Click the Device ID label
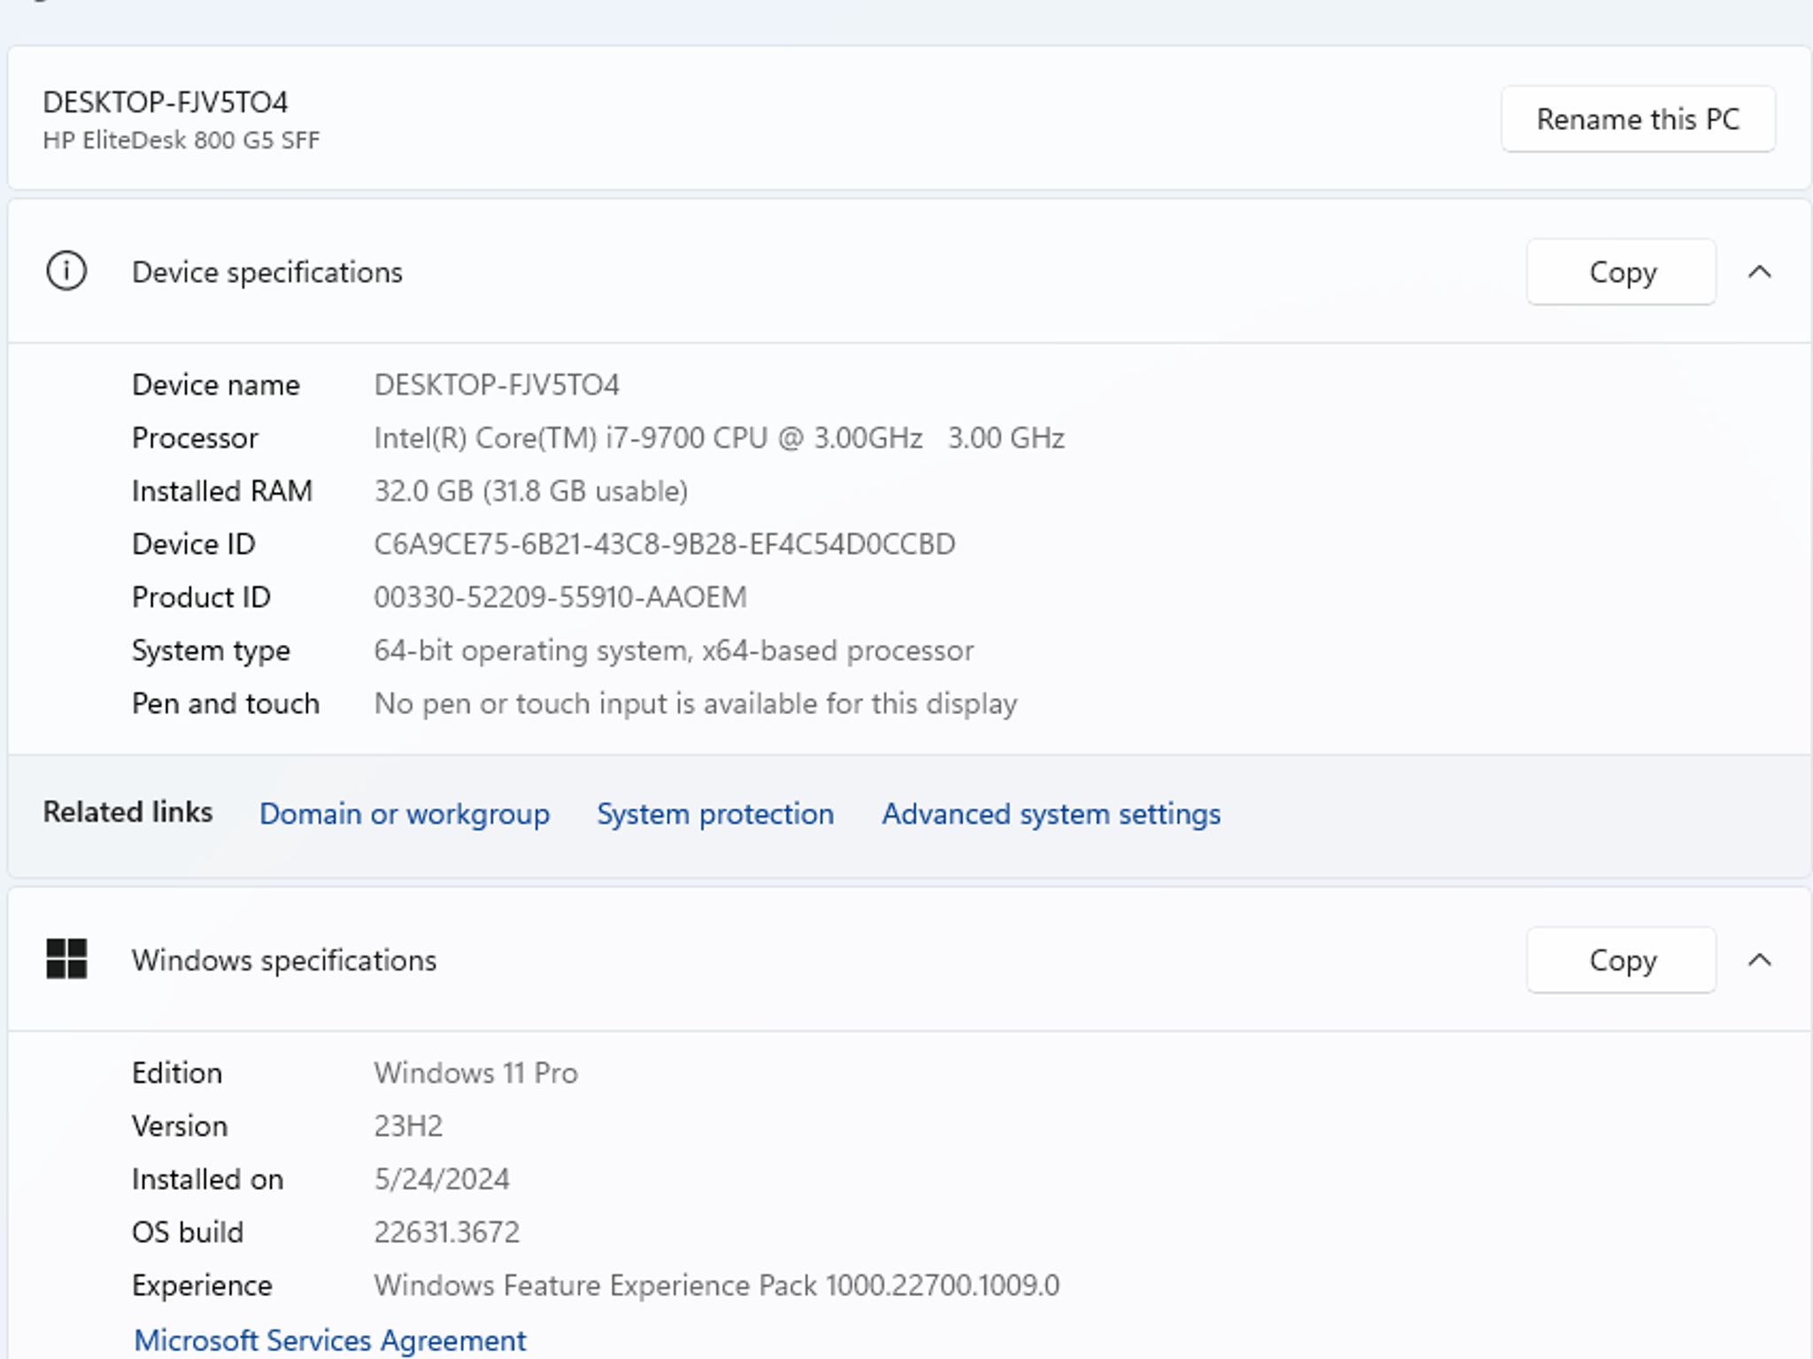The image size is (1813, 1359). pyautogui.click(x=194, y=544)
